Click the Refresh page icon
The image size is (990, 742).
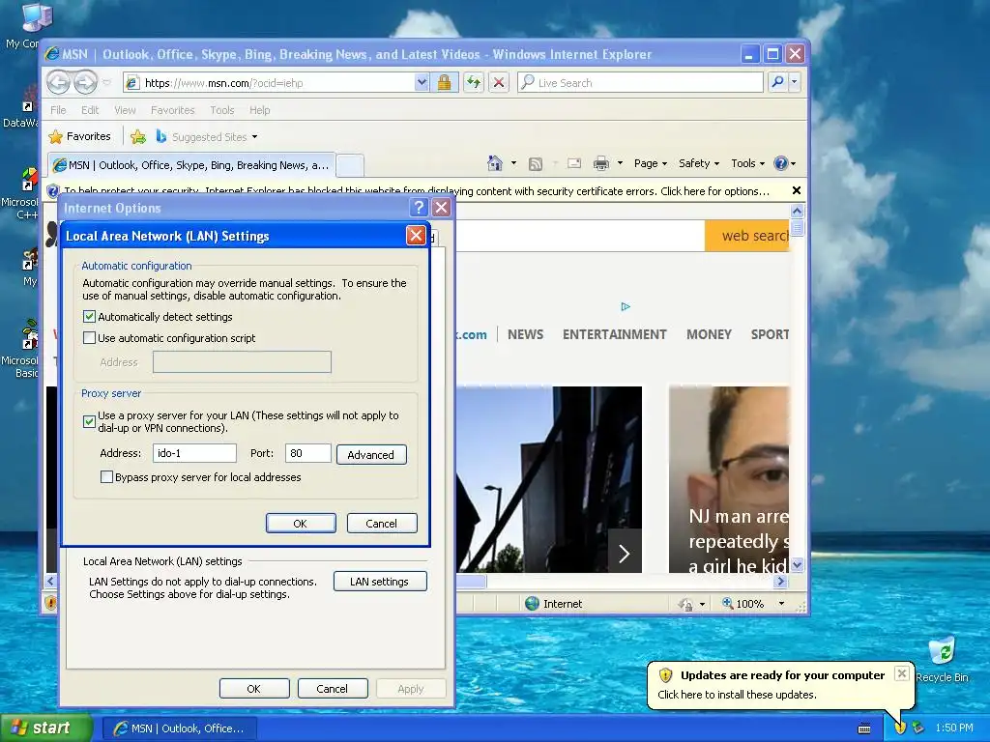[474, 83]
